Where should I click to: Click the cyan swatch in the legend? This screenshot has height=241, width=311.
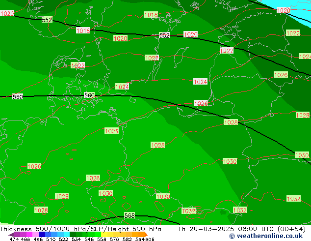pyautogui.click(x=67, y=235)
